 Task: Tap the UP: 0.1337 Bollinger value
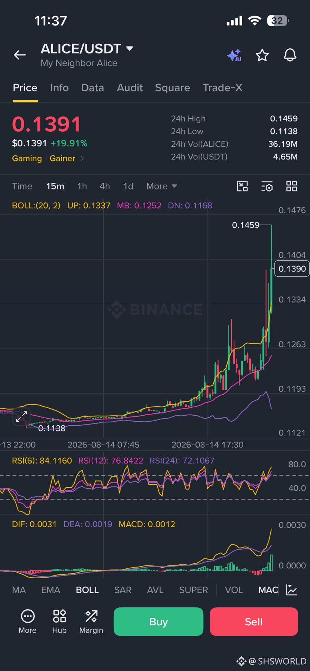point(89,206)
